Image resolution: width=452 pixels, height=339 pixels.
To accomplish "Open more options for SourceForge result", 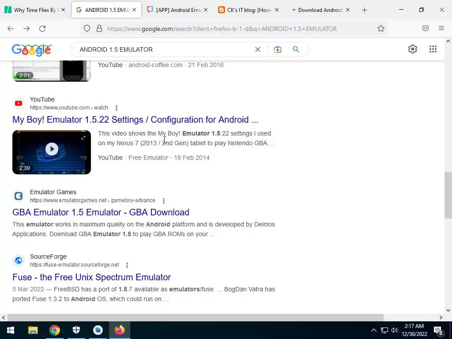I will 127,265.
